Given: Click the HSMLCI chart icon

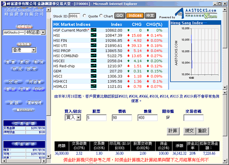Looking at the screenshot, I should tap(93, 86).
